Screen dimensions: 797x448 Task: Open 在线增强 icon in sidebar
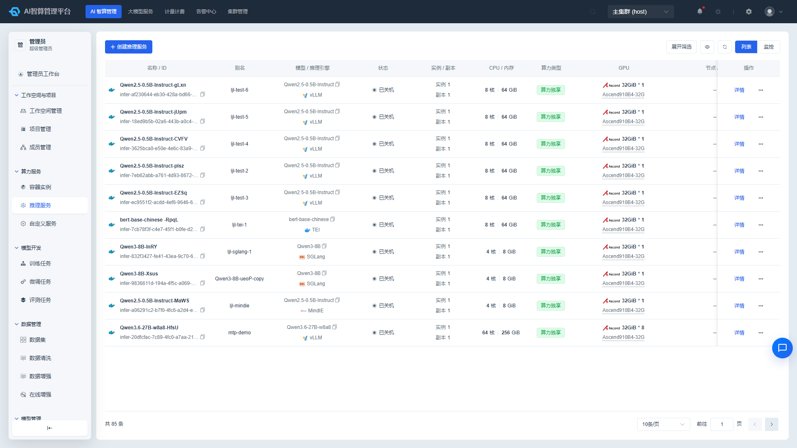point(23,394)
